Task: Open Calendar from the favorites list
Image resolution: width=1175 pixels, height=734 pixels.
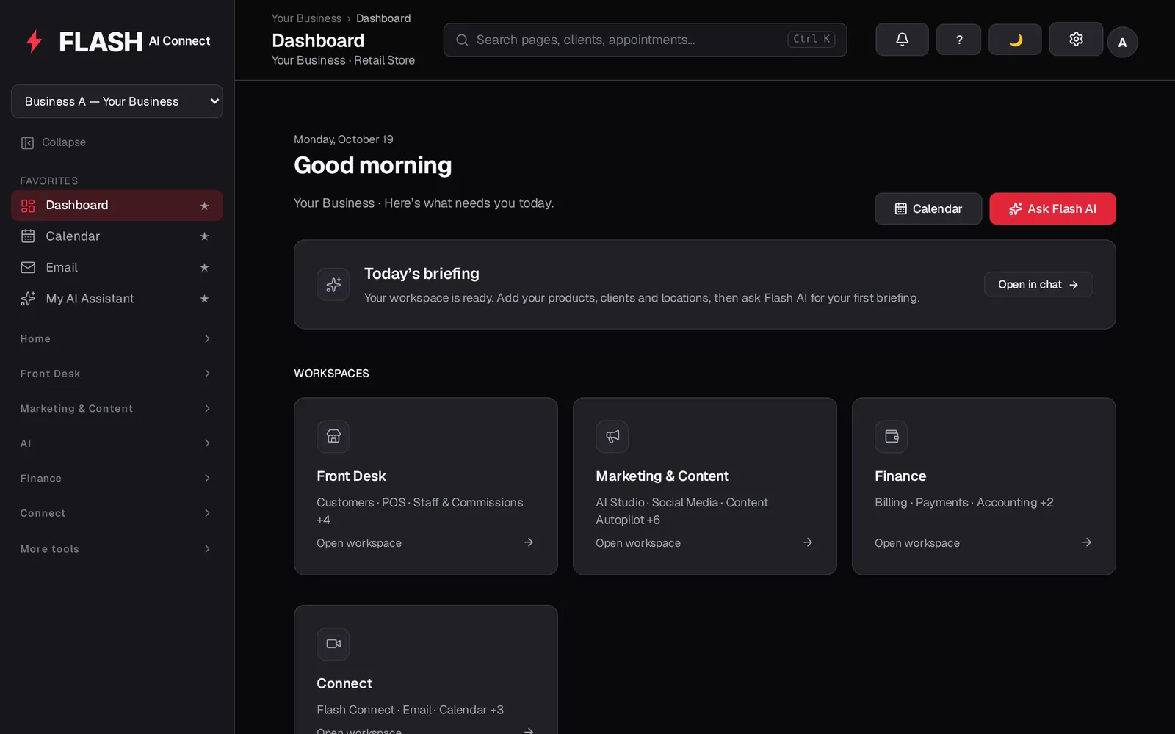Action: (x=117, y=236)
